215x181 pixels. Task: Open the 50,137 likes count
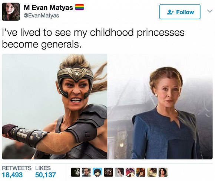pos(45,175)
